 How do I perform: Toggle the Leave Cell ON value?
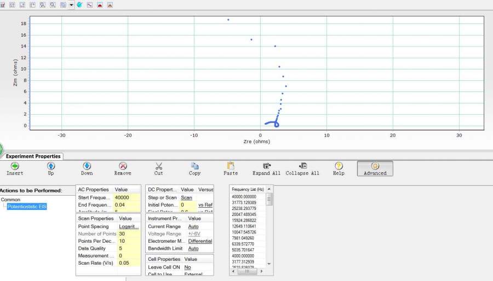(x=187, y=267)
